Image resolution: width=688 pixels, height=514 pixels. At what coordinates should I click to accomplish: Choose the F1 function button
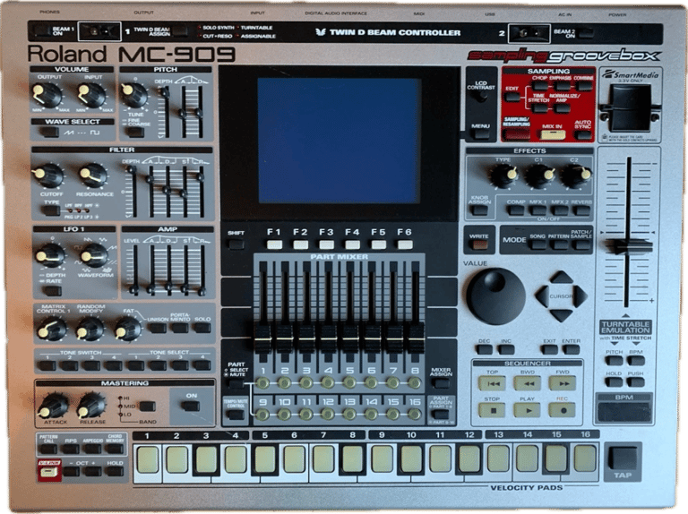[x=274, y=244]
